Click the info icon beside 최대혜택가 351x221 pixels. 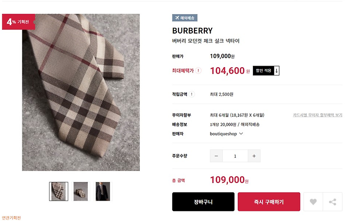pos(198,71)
